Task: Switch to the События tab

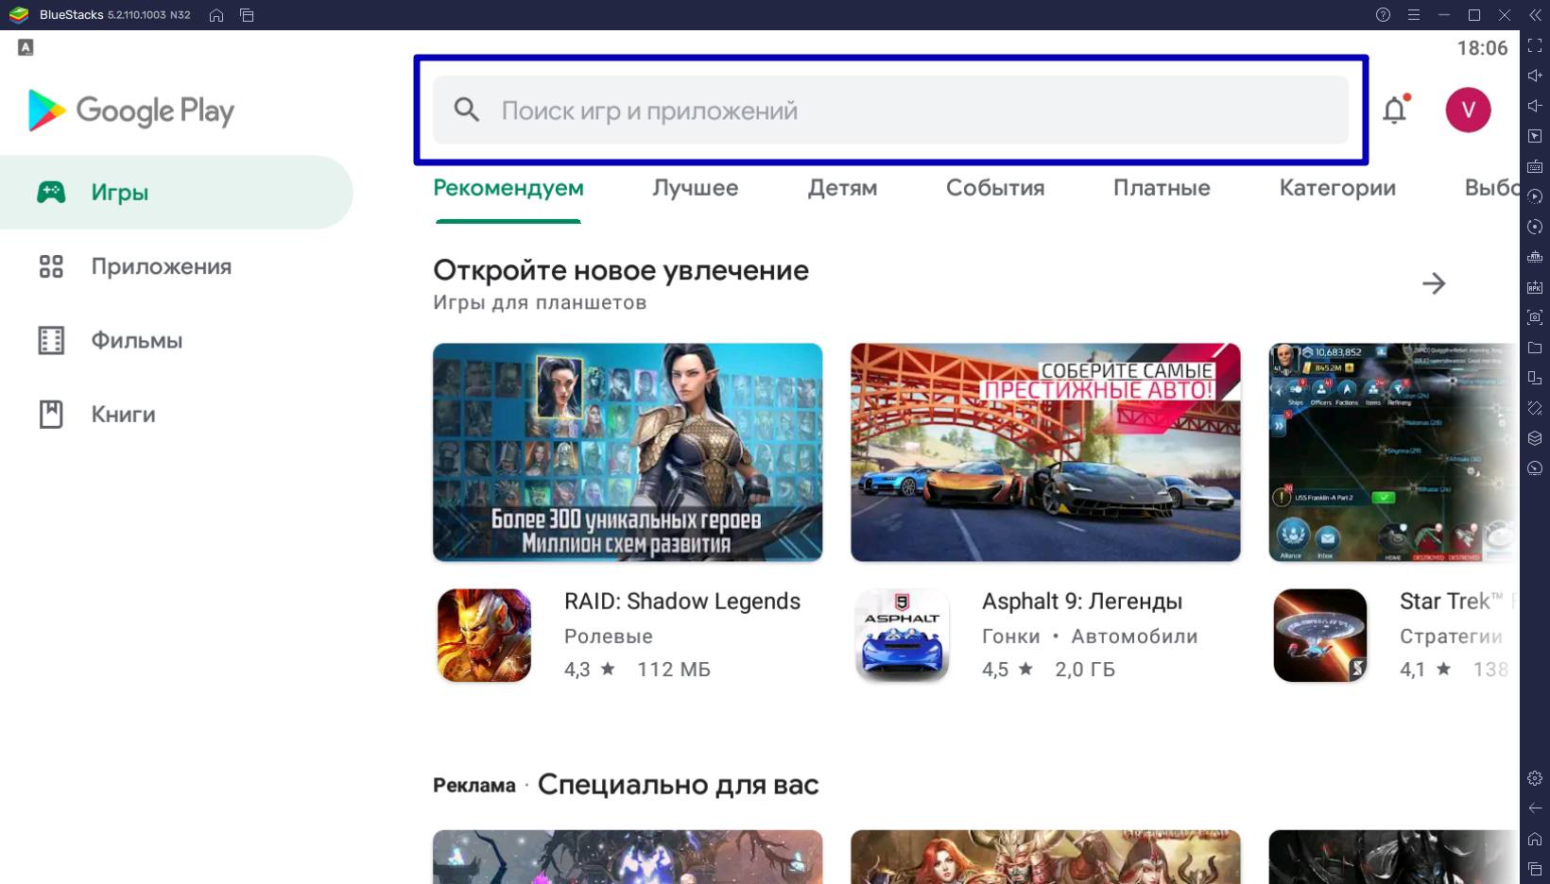Action: point(995,188)
